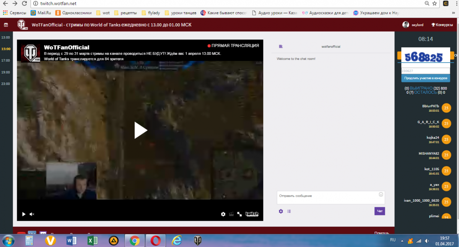Click the 25 badge next to G_A_R_I_C_K
459x247 pixels.
coord(446,124)
